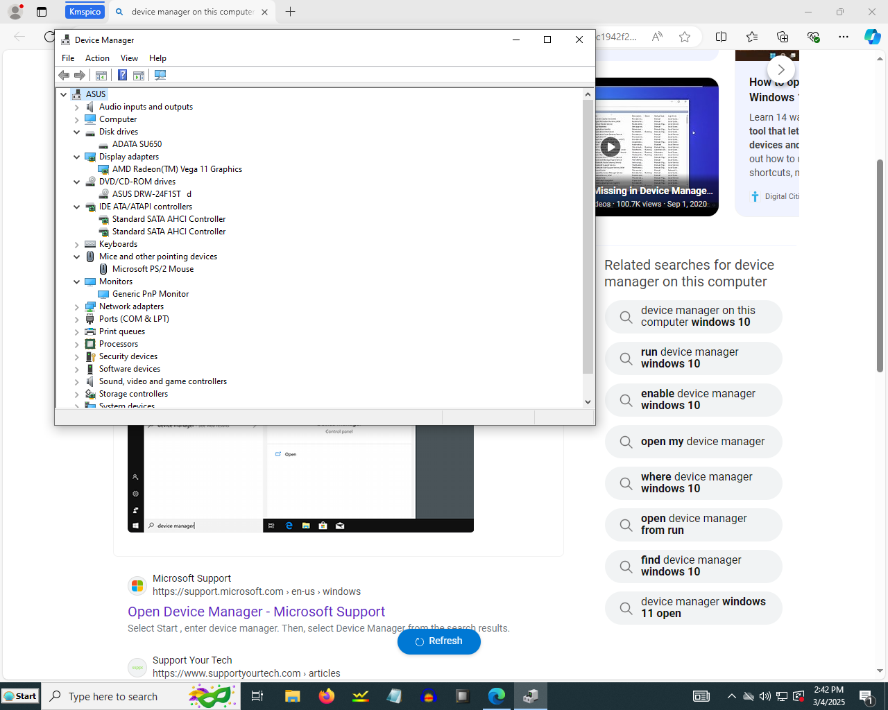The height and width of the screenshot is (710, 888).
Task: Open the notification center icon
Action: coord(866,696)
